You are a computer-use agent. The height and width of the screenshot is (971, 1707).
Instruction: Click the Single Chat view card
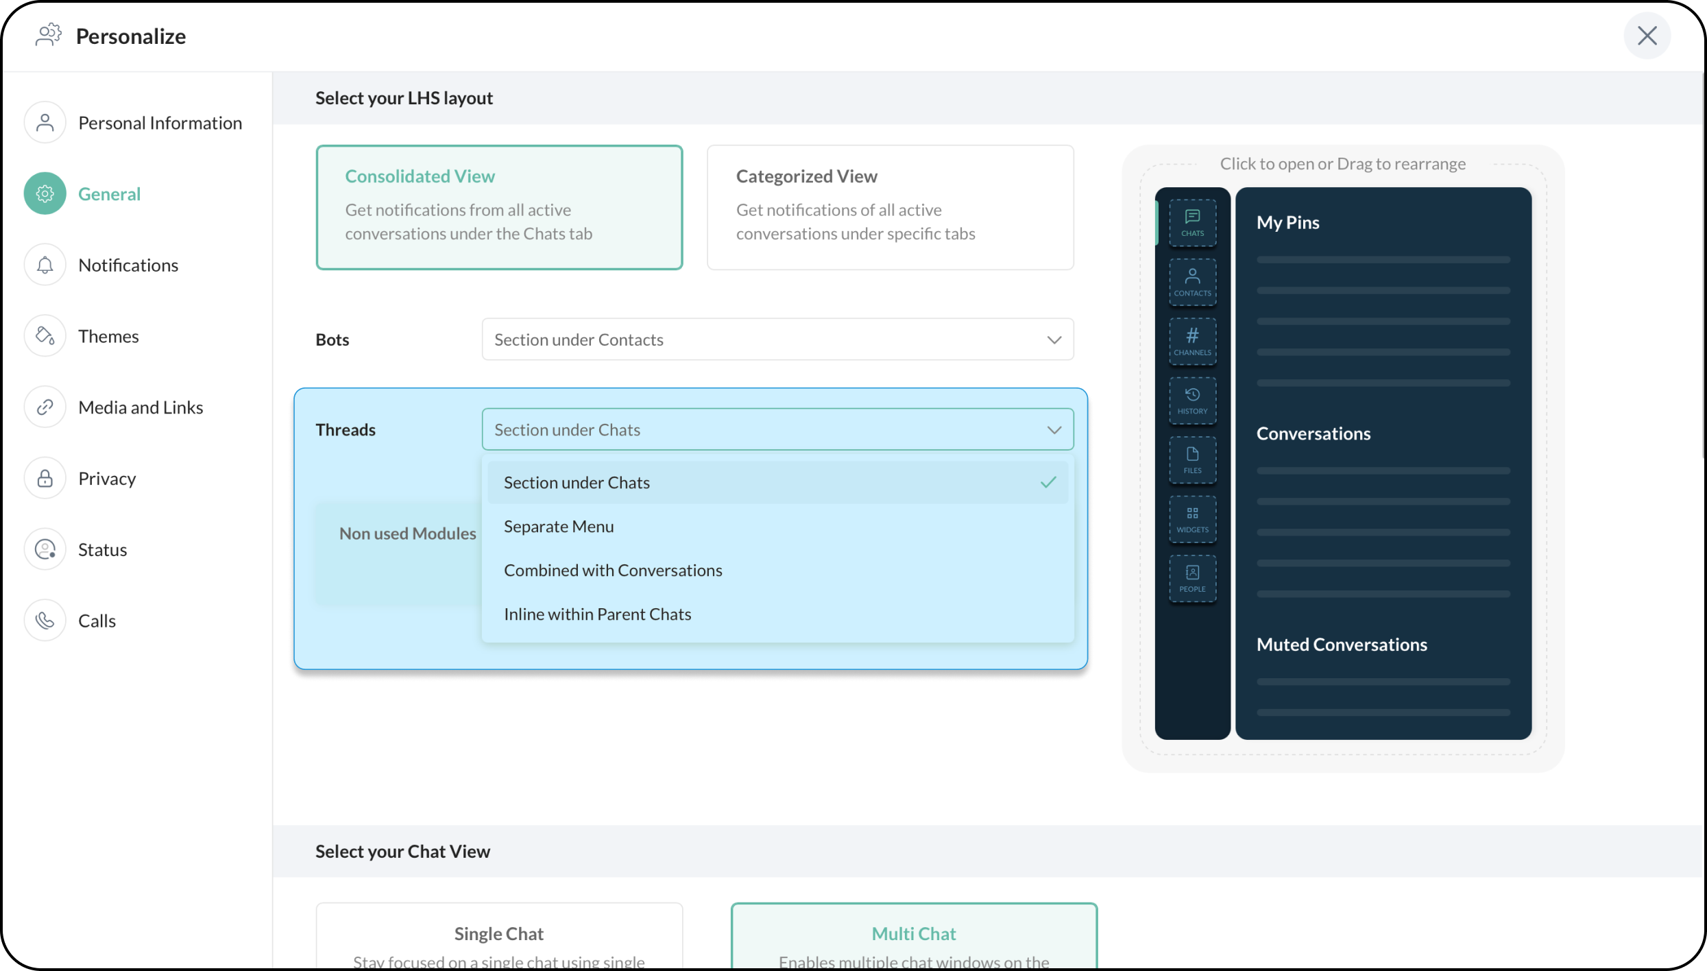click(x=499, y=935)
